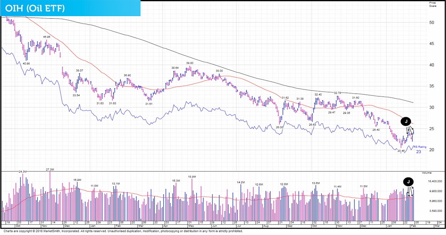Select 3,590,000 on the volume scale
Viewport: 446px width, 235px height.
(x=435, y=211)
